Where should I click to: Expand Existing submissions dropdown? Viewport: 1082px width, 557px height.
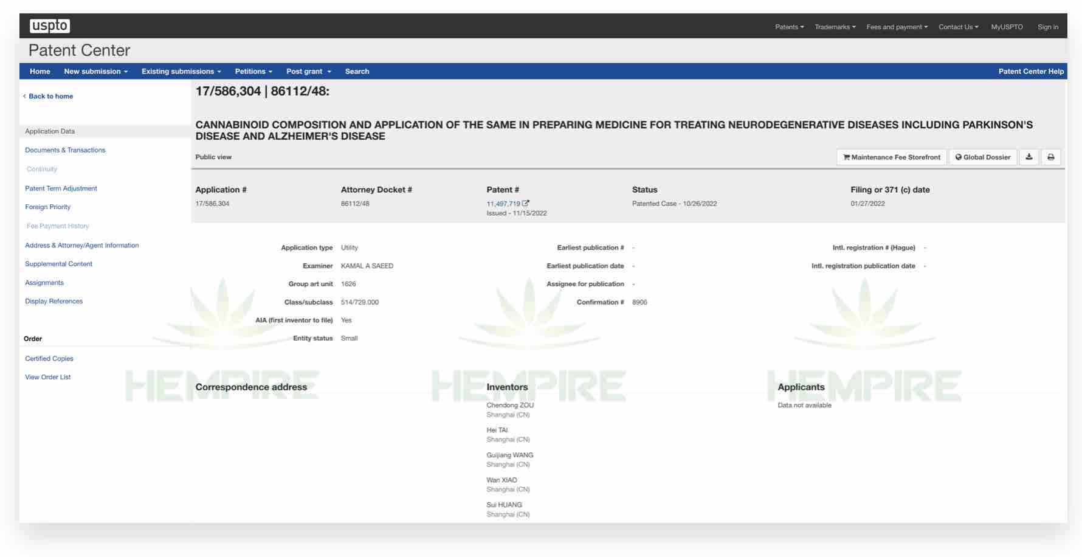point(181,71)
